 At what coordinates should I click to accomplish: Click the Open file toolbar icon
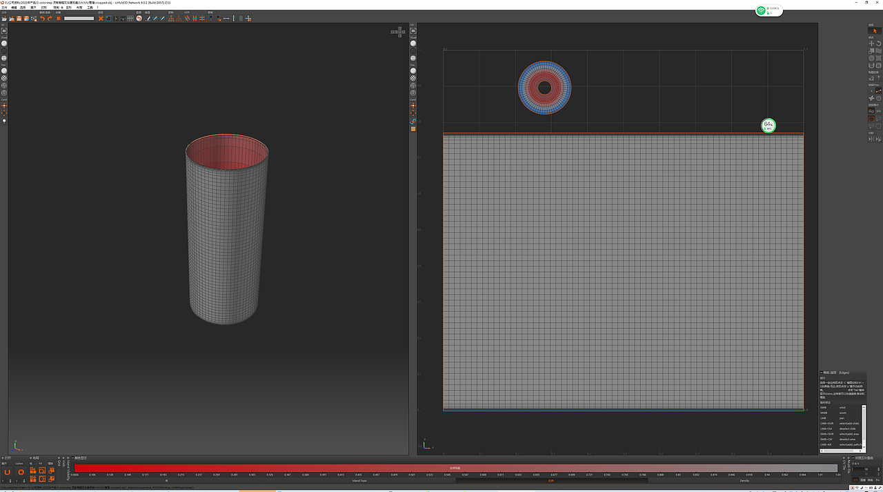[x=4, y=19]
